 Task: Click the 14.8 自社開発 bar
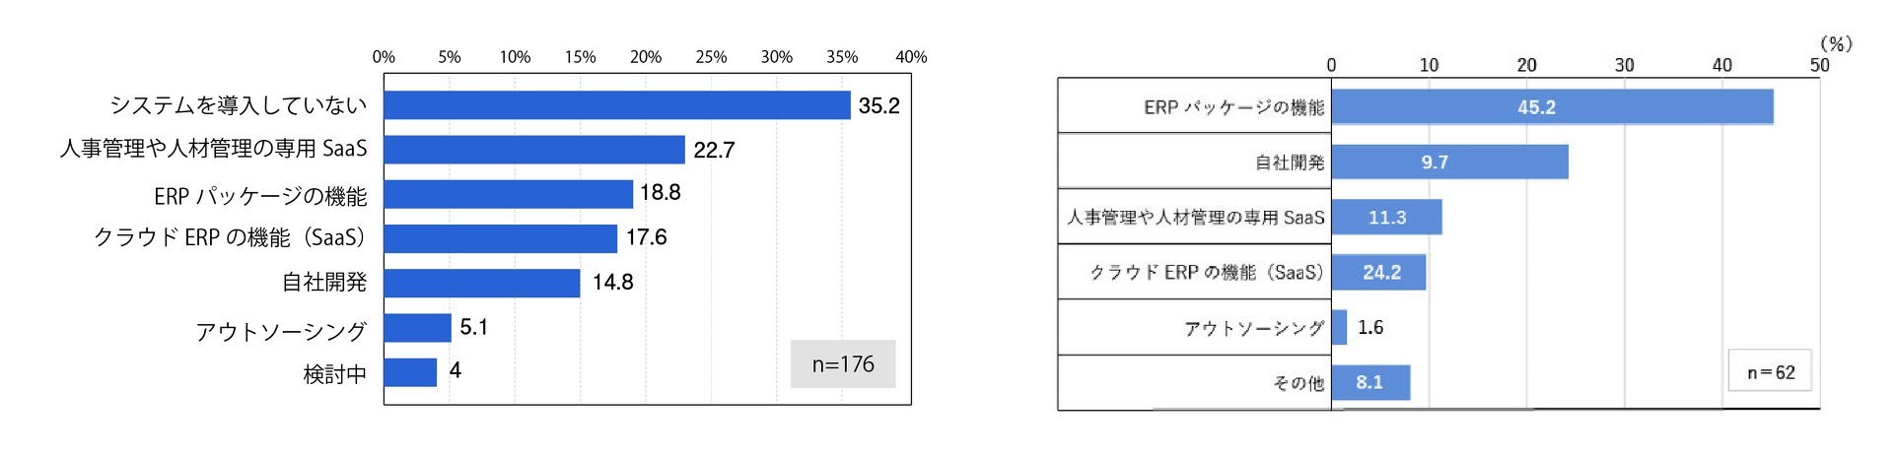pos(482,283)
